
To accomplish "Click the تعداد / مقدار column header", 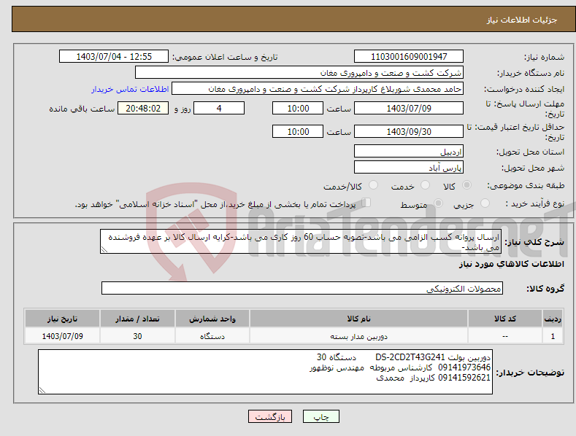I will tap(137, 319).
